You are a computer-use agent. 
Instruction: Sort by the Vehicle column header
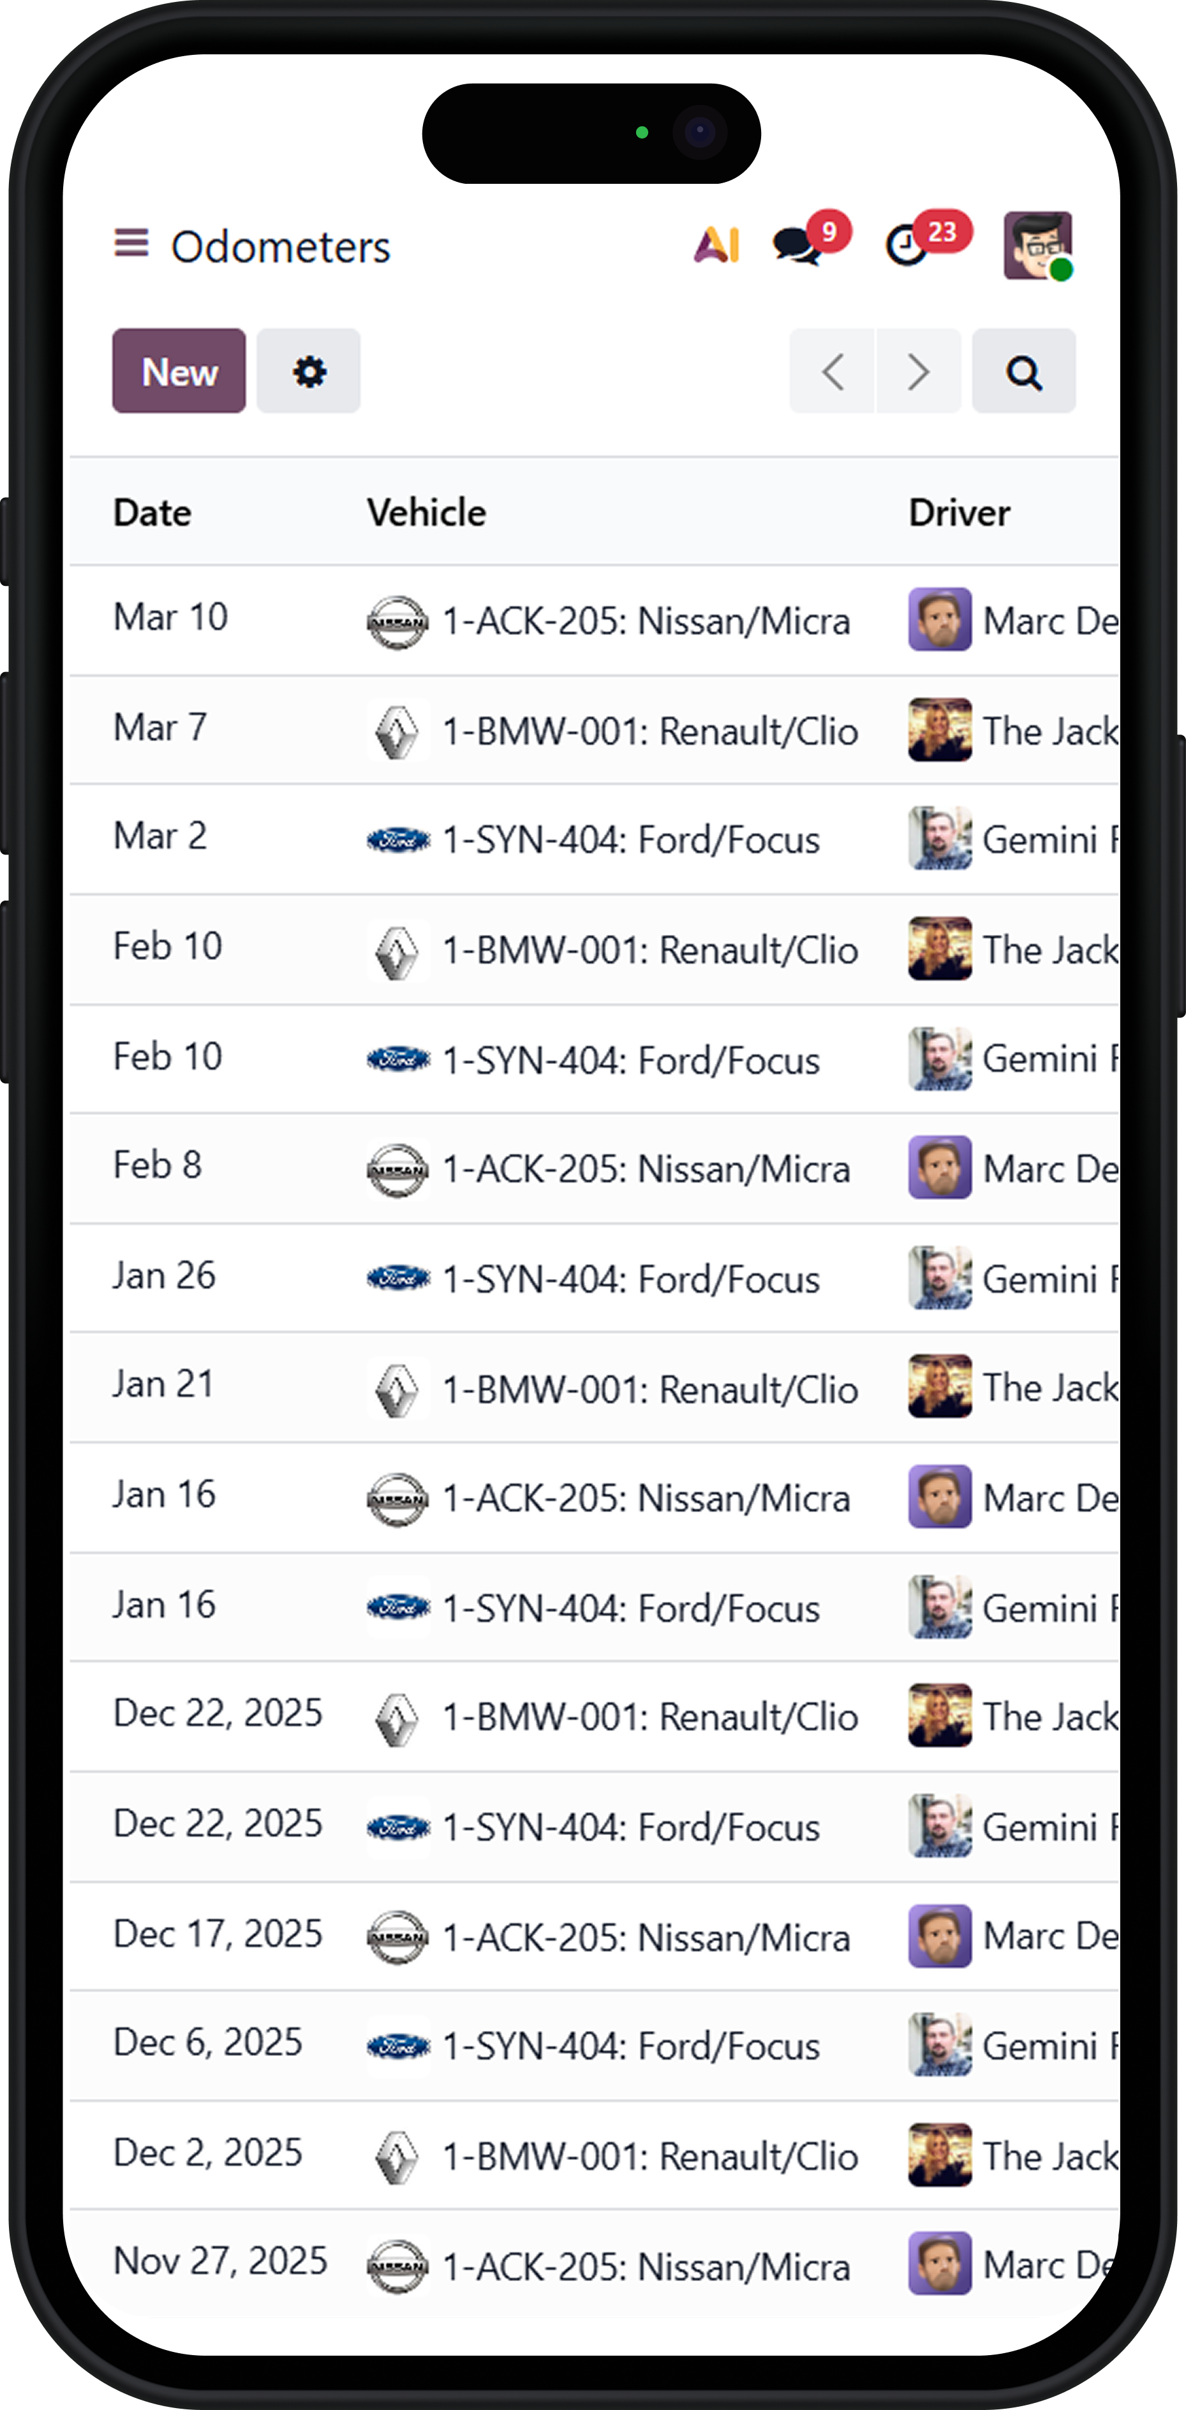click(x=427, y=513)
